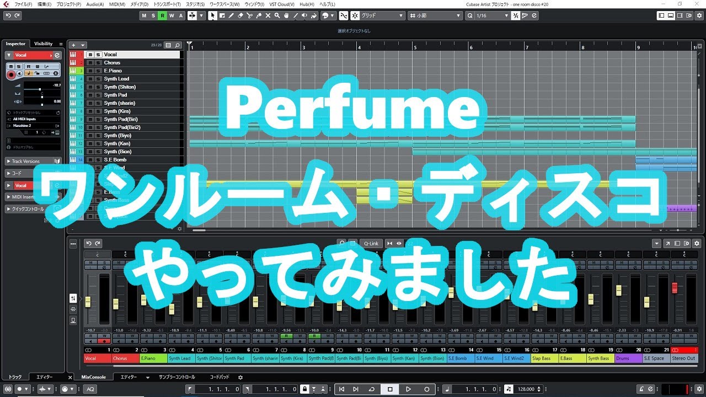This screenshot has width=706, height=397.
Task: Toggle the global Write W automation button
Action: 171,15
